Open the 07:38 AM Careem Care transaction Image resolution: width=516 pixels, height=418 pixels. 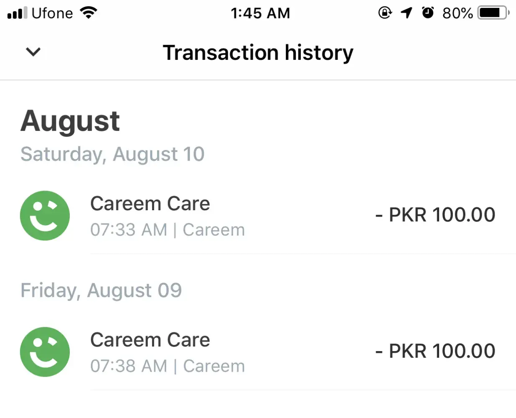click(167, 352)
